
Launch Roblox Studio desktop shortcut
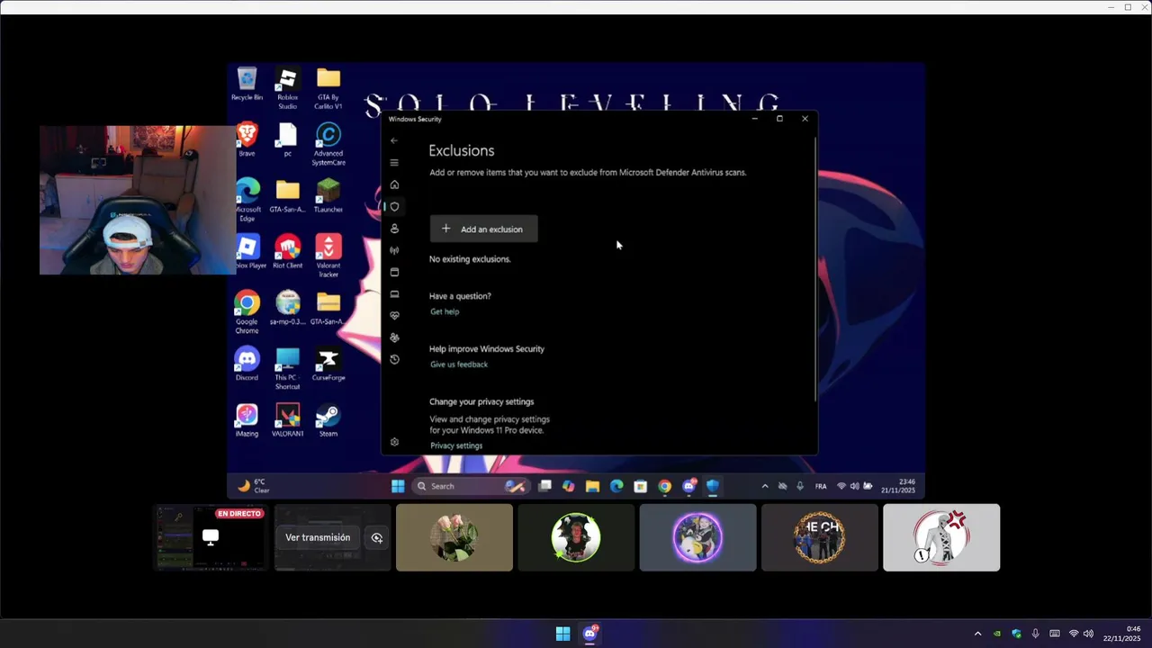coord(287,89)
